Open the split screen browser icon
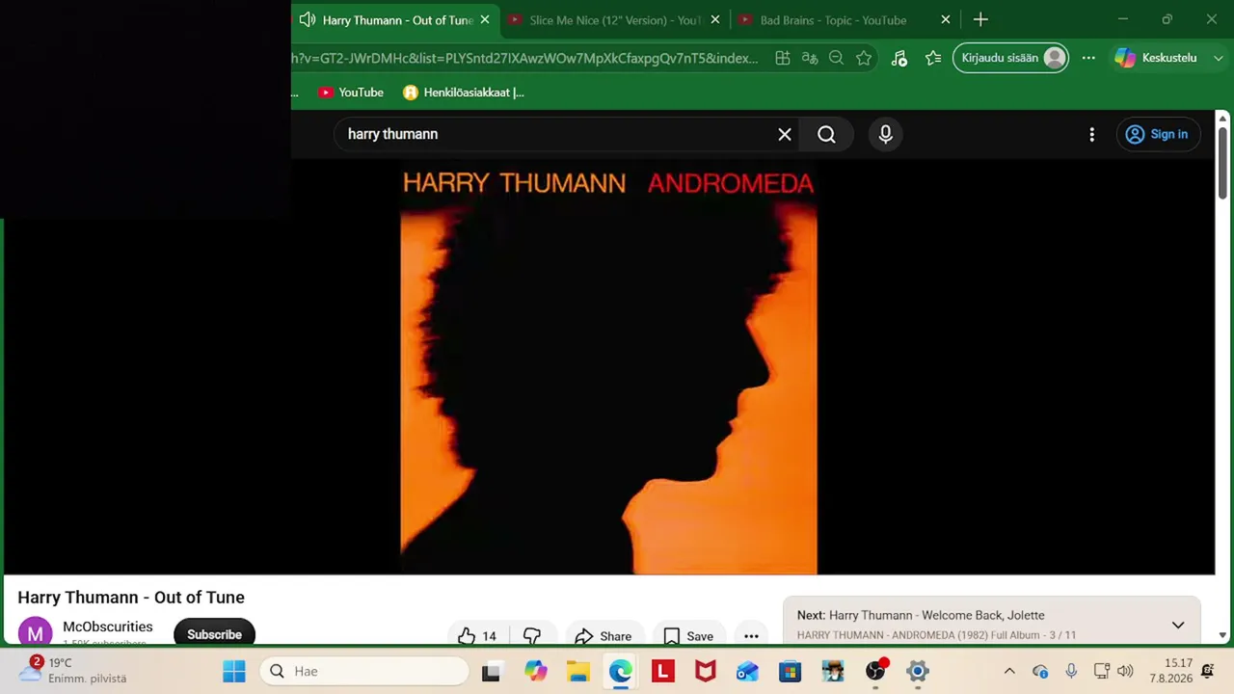The image size is (1234, 694). [783, 58]
